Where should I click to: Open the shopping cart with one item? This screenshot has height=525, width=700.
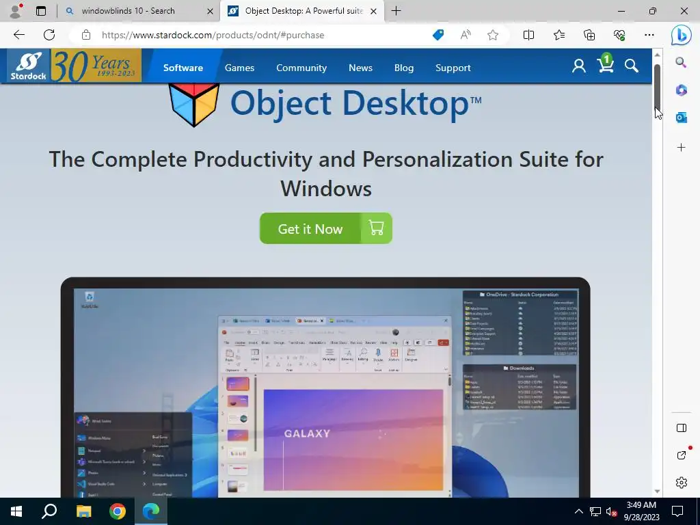(x=605, y=64)
